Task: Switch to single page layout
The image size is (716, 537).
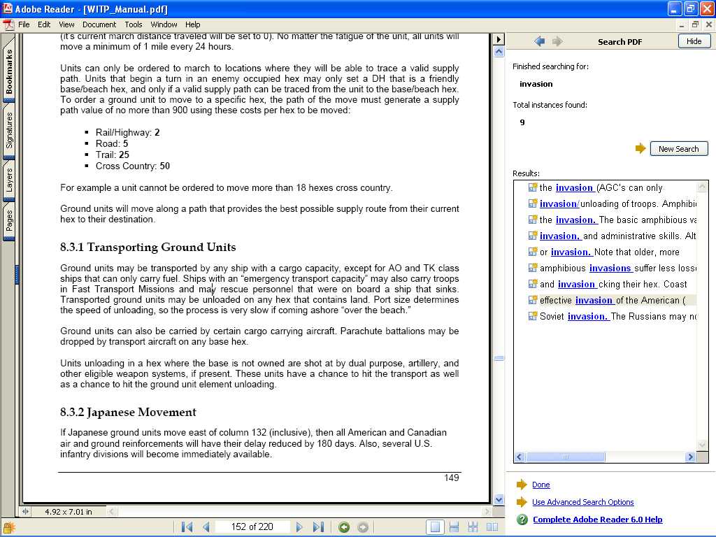Action: click(435, 527)
